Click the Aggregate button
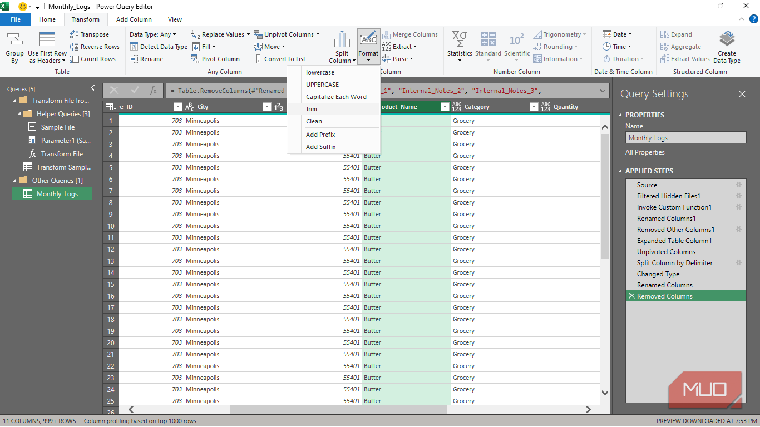This screenshot has width=760, height=427. (680, 47)
